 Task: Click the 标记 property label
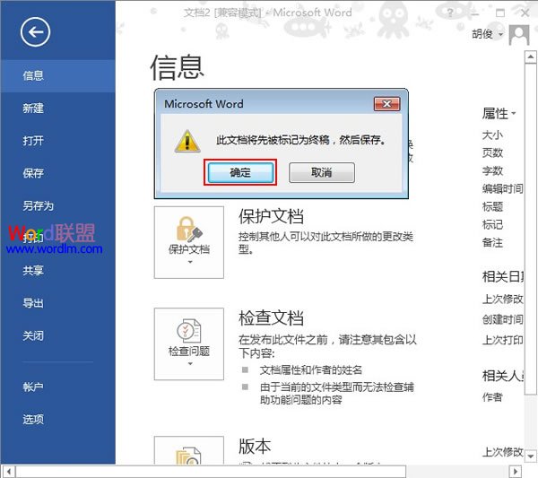(x=492, y=225)
